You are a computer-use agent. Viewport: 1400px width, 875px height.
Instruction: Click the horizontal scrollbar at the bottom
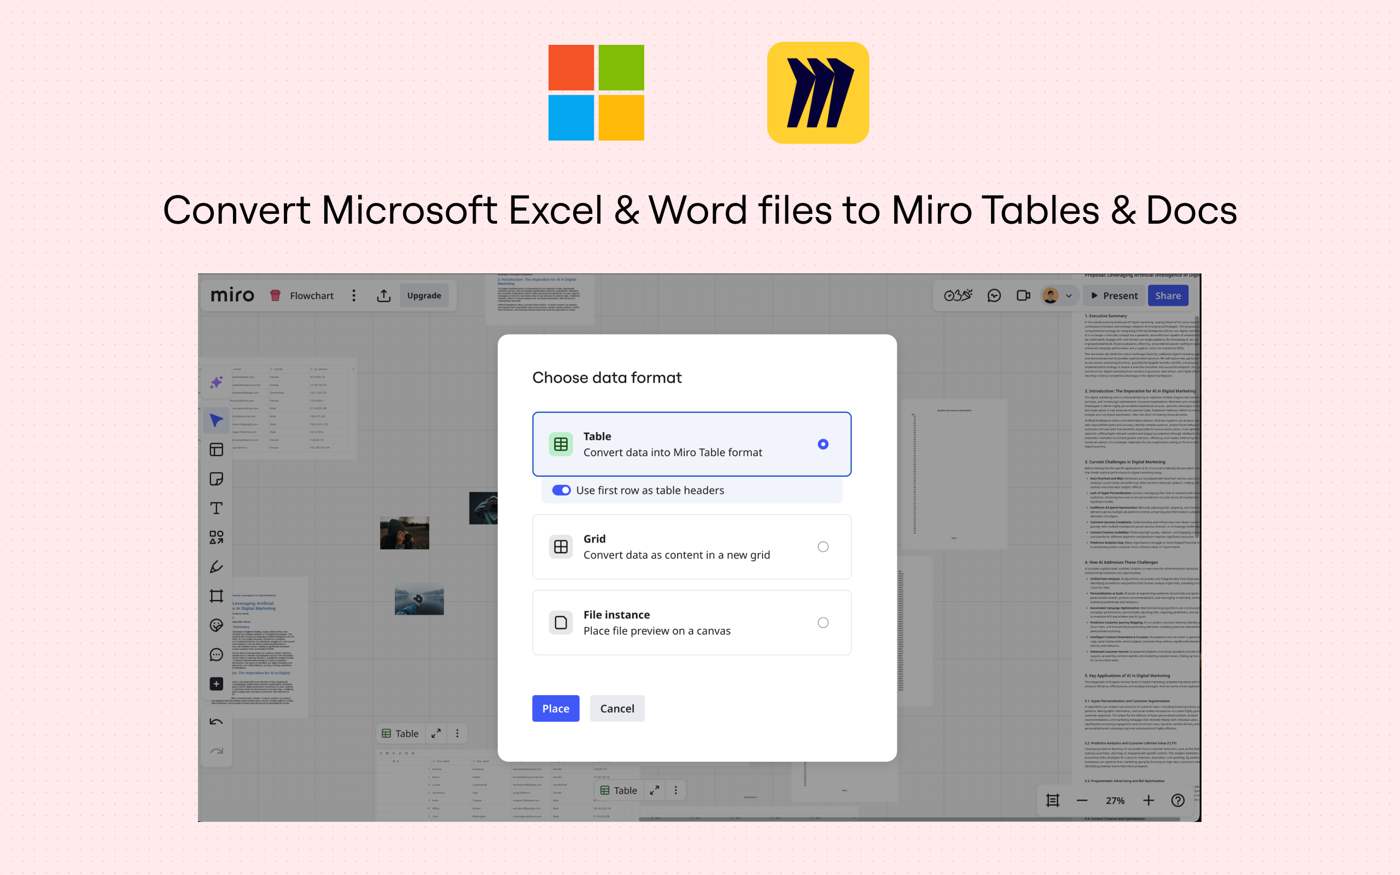908,819
